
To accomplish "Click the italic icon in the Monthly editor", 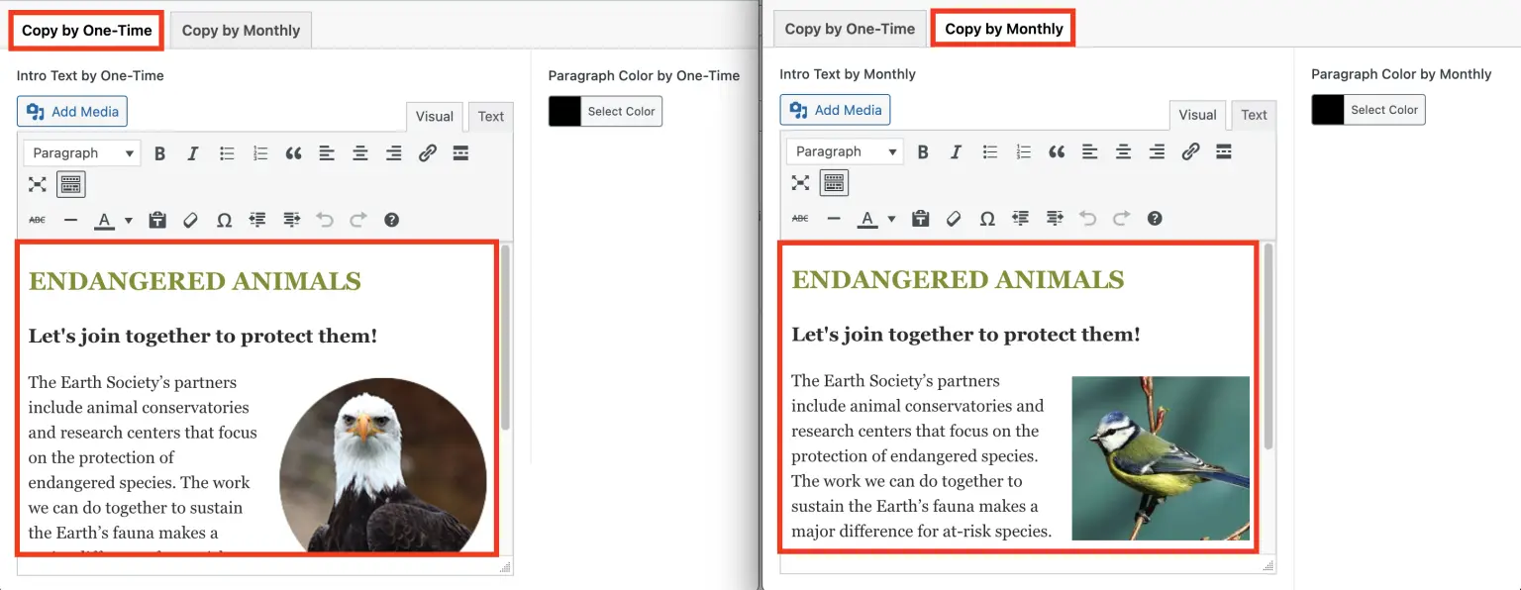I will (x=956, y=151).
